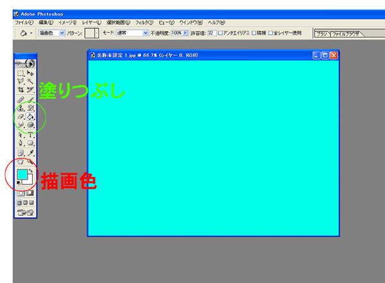Switch to the ファイルブラウザ palette tab
The height and width of the screenshot is (283, 385).
click(346, 34)
